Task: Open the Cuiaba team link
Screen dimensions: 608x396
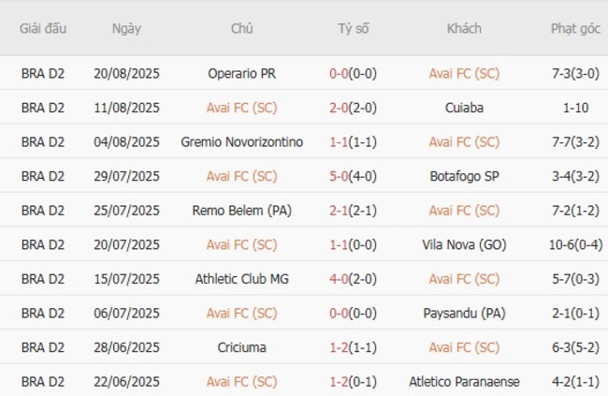Action: [464, 108]
